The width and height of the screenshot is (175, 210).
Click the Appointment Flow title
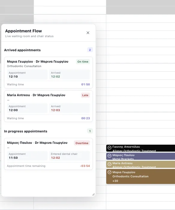click(23, 31)
